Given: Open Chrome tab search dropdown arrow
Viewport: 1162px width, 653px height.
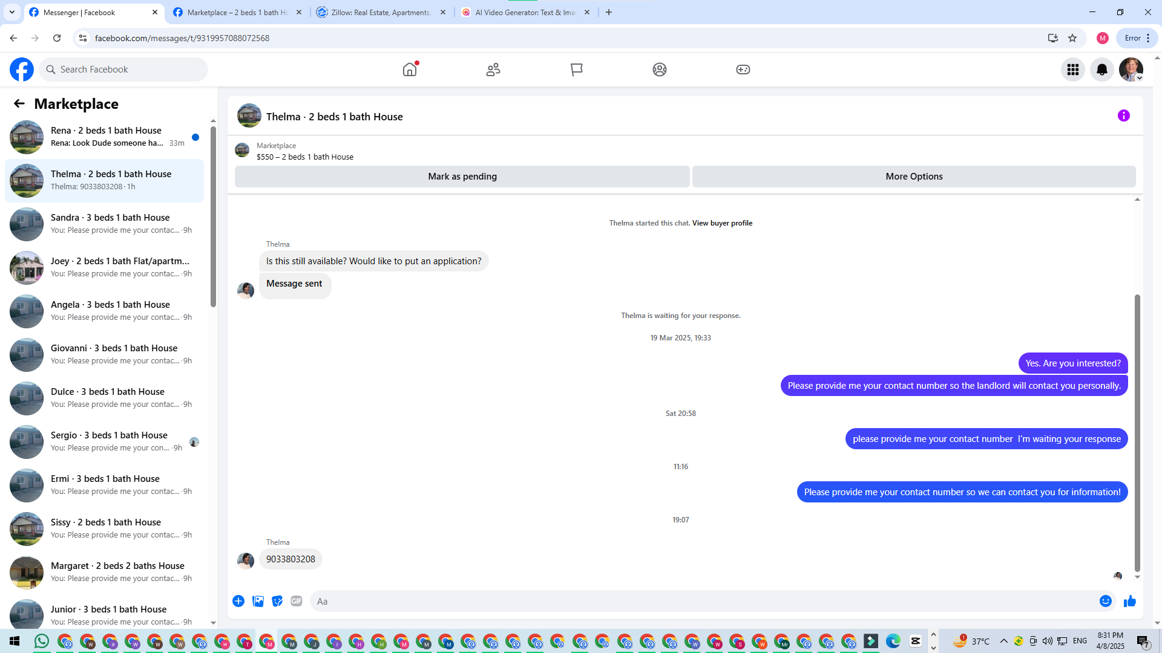Looking at the screenshot, I should tap(12, 12).
